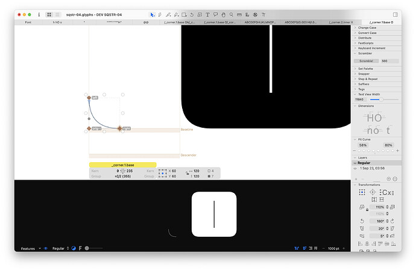Screen dimensions: 416x270
Task: Click the 58% Fit Curve button
Action: 363,145
